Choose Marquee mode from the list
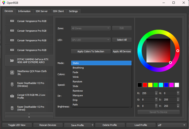The image size is (189, 129). point(101,95)
